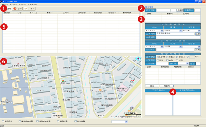Click the 대수 label button
The height and width of the screenshot is (127, 206).
pyautogui.click(x=192, y=63)
